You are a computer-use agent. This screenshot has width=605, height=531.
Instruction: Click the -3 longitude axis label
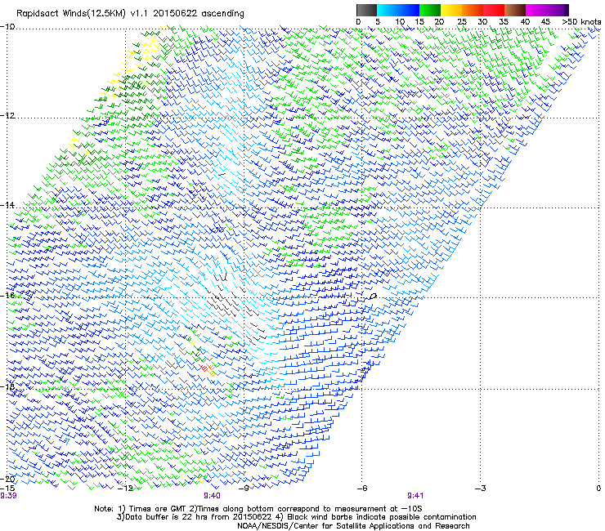click(x=480, y=489)
